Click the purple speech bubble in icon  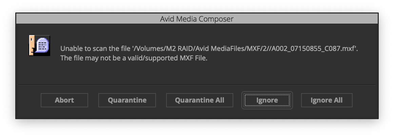(42, 45)
